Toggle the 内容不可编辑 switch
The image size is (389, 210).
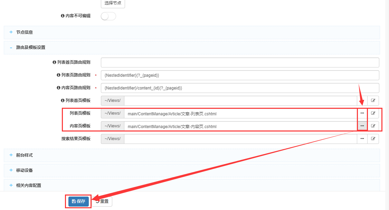(x=108, y=16)
